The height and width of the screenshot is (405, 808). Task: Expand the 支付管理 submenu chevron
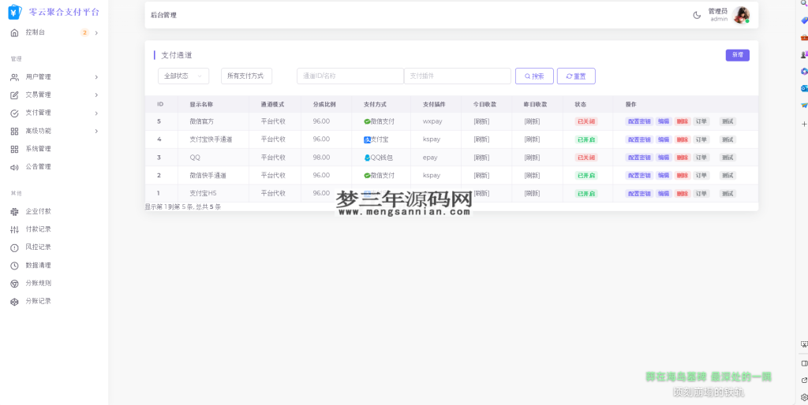[96, 113]
